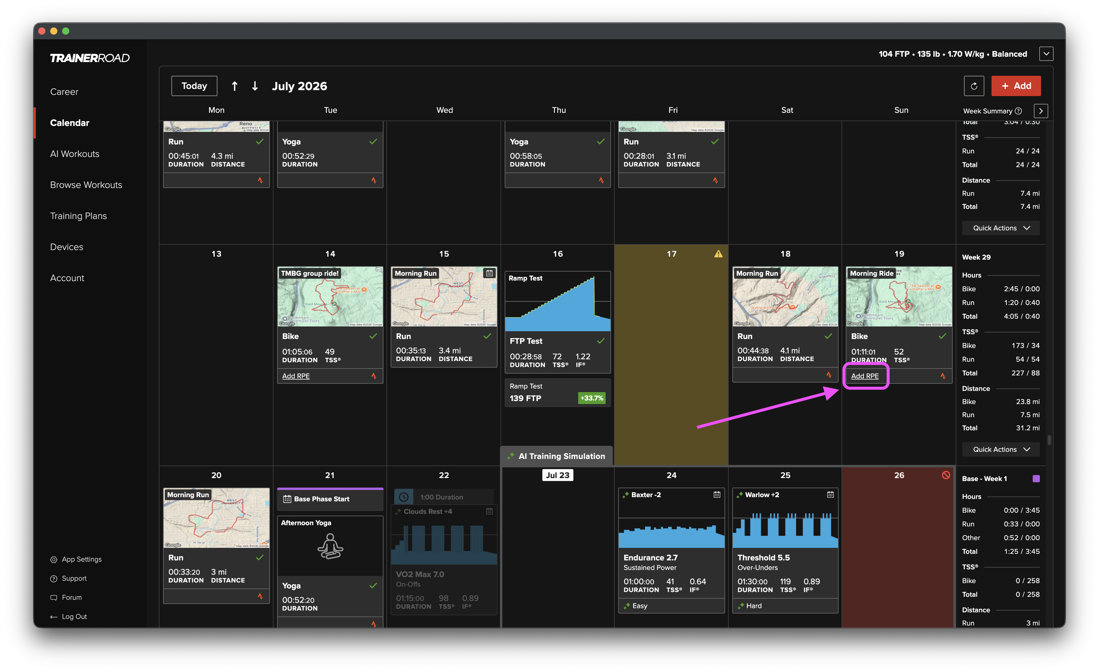
Task: Open the Afternoon Yoga thumbnail
Action: [330, 546]
